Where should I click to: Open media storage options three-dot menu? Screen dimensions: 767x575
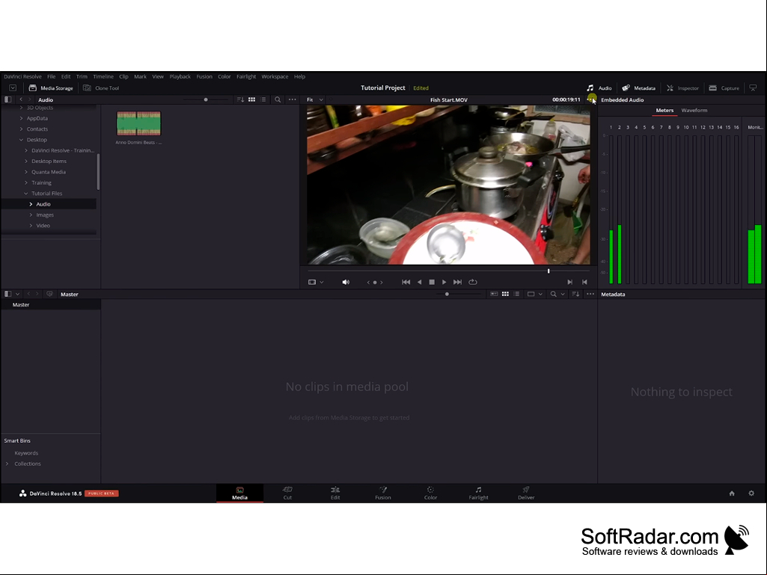pyautogui.click(x=292, y=99)
